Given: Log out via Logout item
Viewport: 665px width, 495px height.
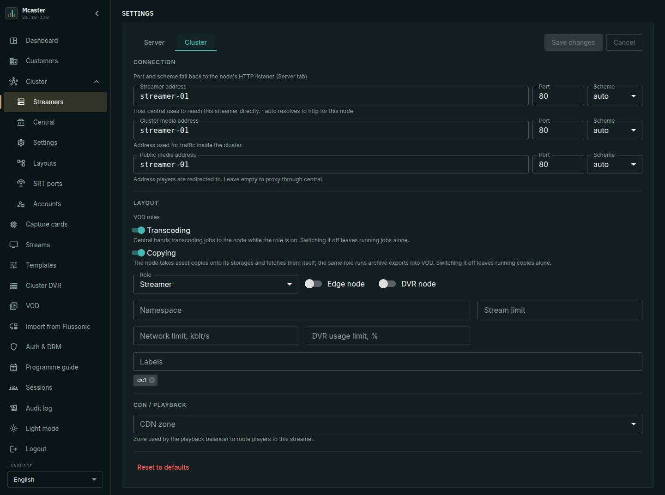Looking at the screenshot, I should (x=55, y=449).
